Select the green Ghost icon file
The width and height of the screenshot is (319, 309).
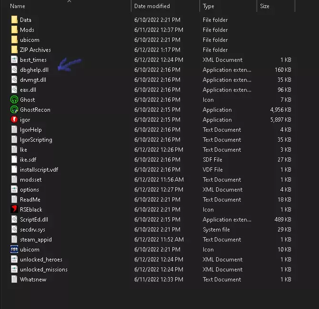14,99
